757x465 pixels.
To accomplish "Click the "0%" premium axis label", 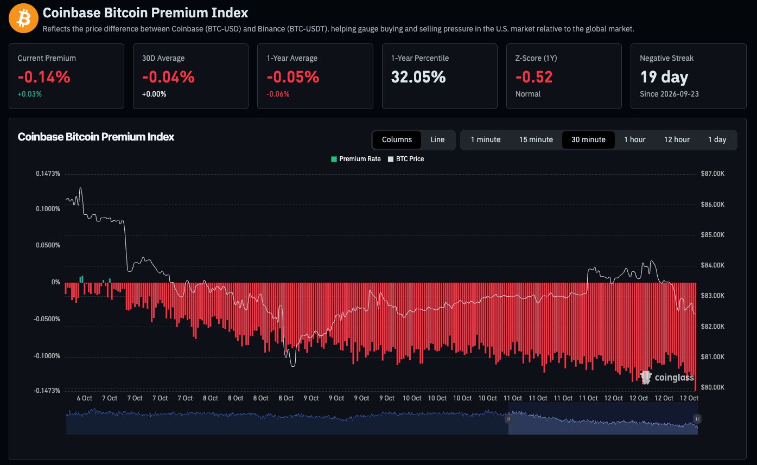I will [x=55, y=282].
